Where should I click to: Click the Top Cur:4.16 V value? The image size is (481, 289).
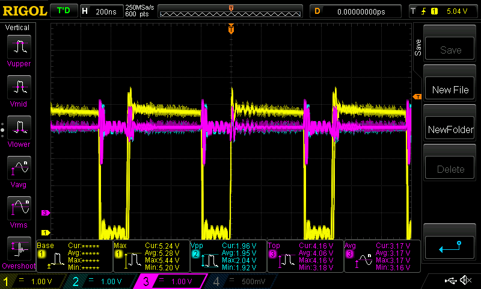coord(316,246)
